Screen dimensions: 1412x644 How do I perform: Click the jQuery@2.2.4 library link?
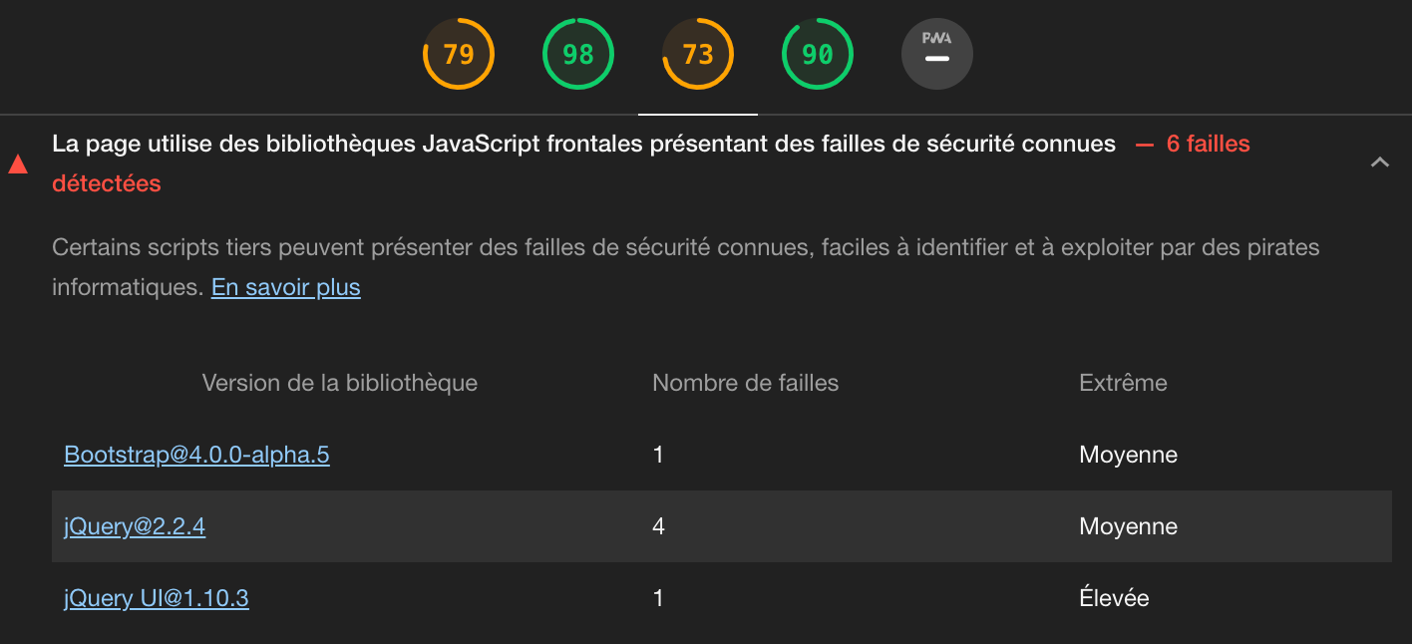click(x=135, y=527)
